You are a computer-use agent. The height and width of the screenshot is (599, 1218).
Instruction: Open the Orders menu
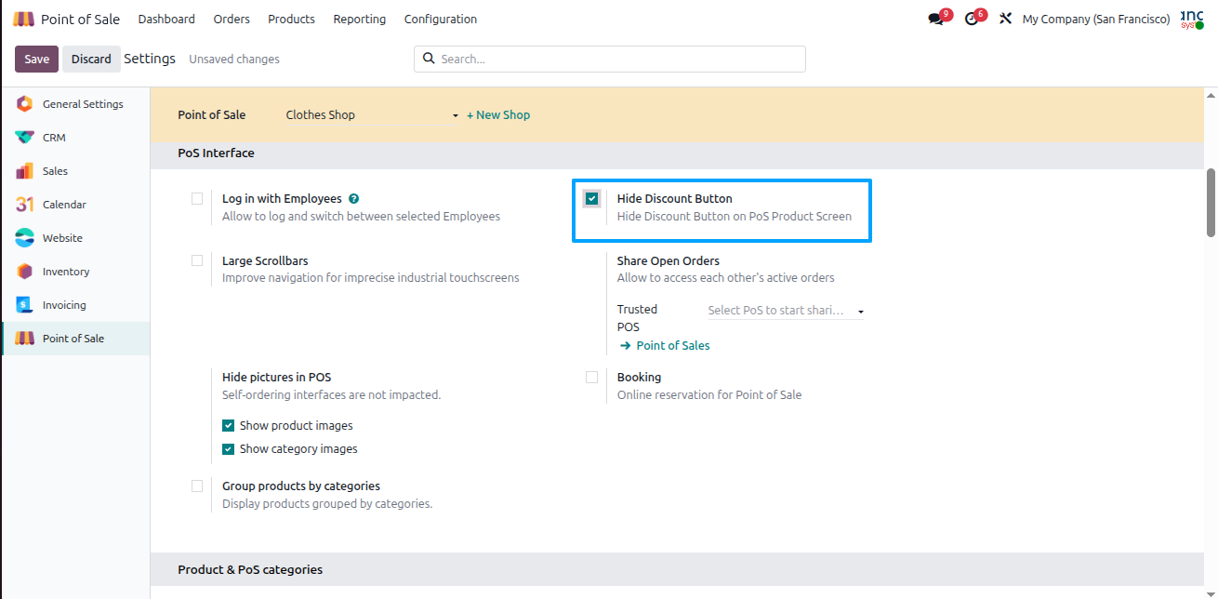click(x=232, y=19)
